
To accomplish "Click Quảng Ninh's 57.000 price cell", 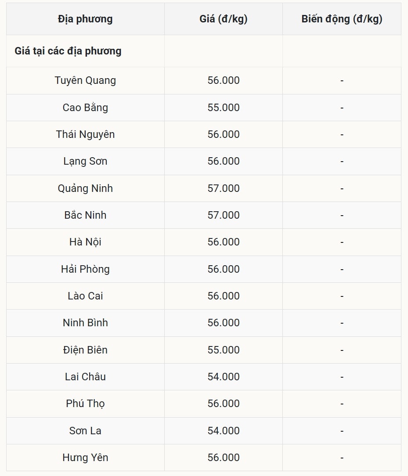I will (224, 188).
